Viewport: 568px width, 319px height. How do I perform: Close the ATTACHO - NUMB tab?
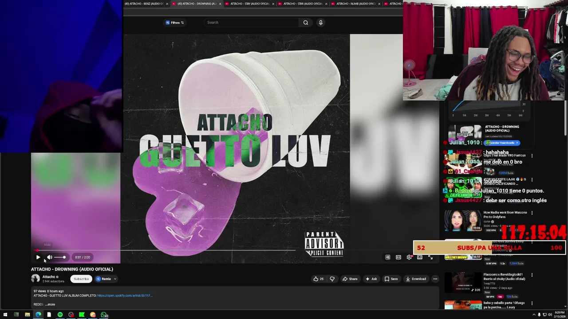point(379,4)
